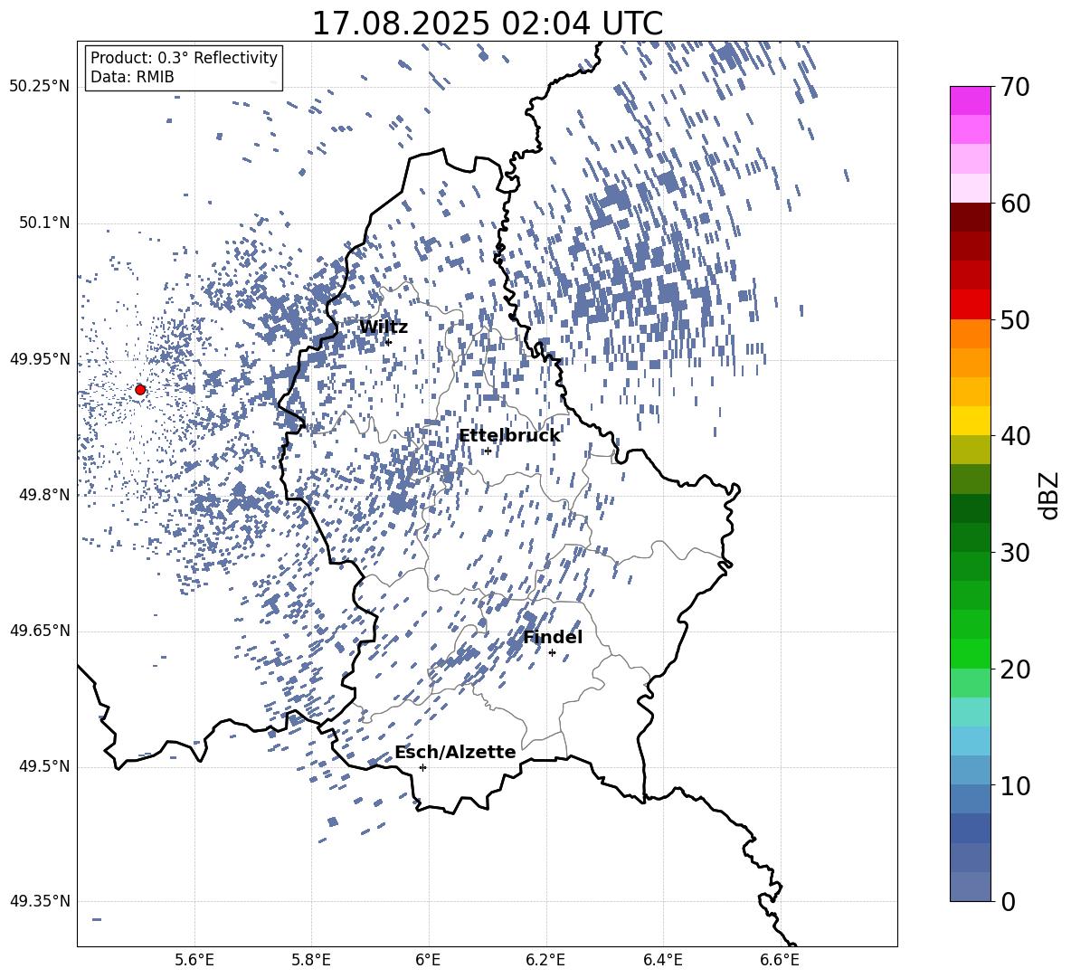Click the bright green swatch just above 20
This screenshot has width=1071, height=978.
pos(971,653)
